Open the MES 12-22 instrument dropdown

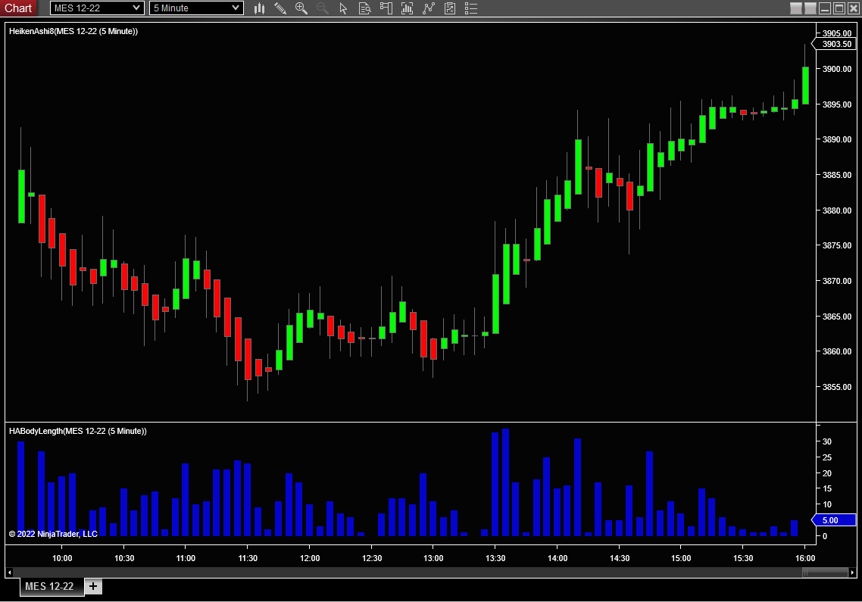pyautogui.click(x=97, y=8)
